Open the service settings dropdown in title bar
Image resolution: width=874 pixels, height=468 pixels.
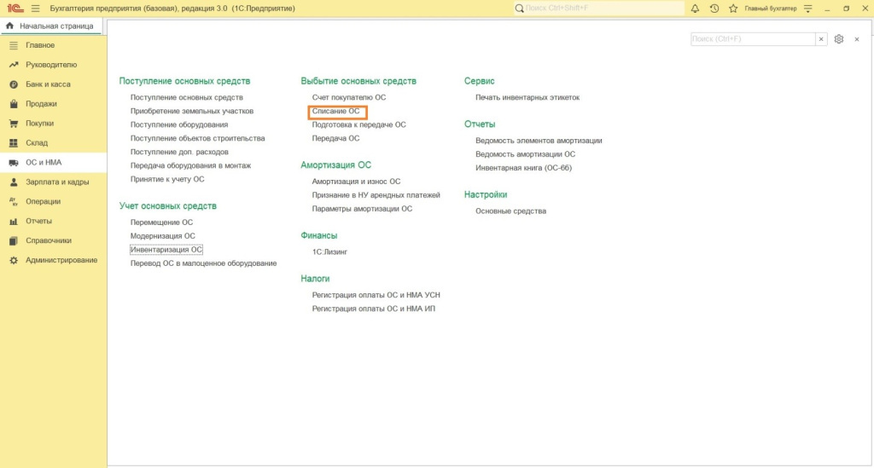(x=807, y=9)
